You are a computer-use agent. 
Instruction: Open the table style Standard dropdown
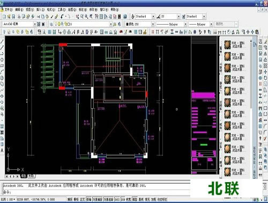tap(204, 17)
